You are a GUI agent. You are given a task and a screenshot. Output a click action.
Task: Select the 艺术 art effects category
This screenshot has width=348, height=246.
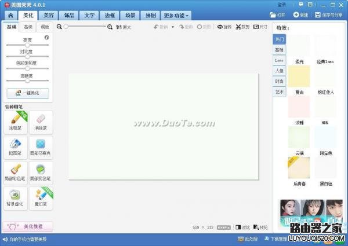tap(279, 91)
